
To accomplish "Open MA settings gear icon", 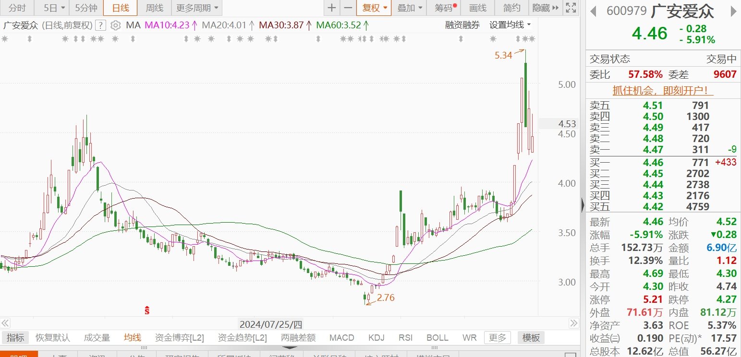I will point(115,25).
